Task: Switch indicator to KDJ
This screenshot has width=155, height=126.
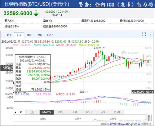Action: click(x=61, y=112)
